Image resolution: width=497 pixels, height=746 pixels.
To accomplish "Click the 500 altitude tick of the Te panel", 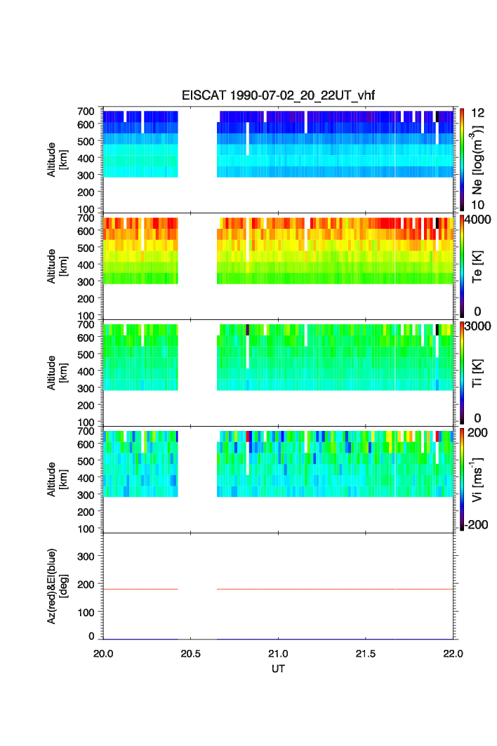I will pyautogui.click(x=86, y=248).
